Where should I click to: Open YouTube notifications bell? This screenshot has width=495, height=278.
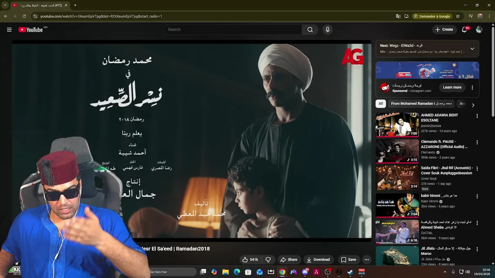[465, 30]
